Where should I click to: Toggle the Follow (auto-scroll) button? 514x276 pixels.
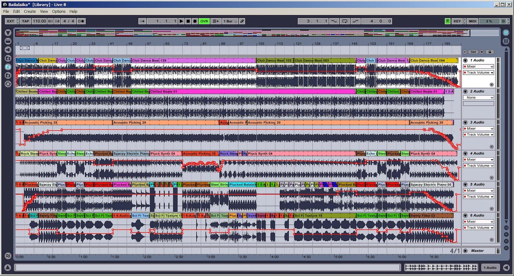click(x=142, y=21)
